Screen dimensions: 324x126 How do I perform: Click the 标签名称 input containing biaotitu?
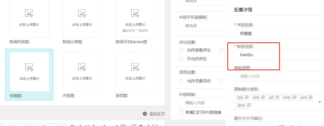click(x=278, y=55)
